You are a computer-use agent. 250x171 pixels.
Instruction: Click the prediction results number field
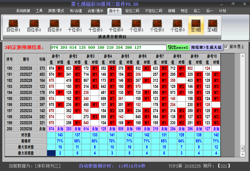(108, 47)
